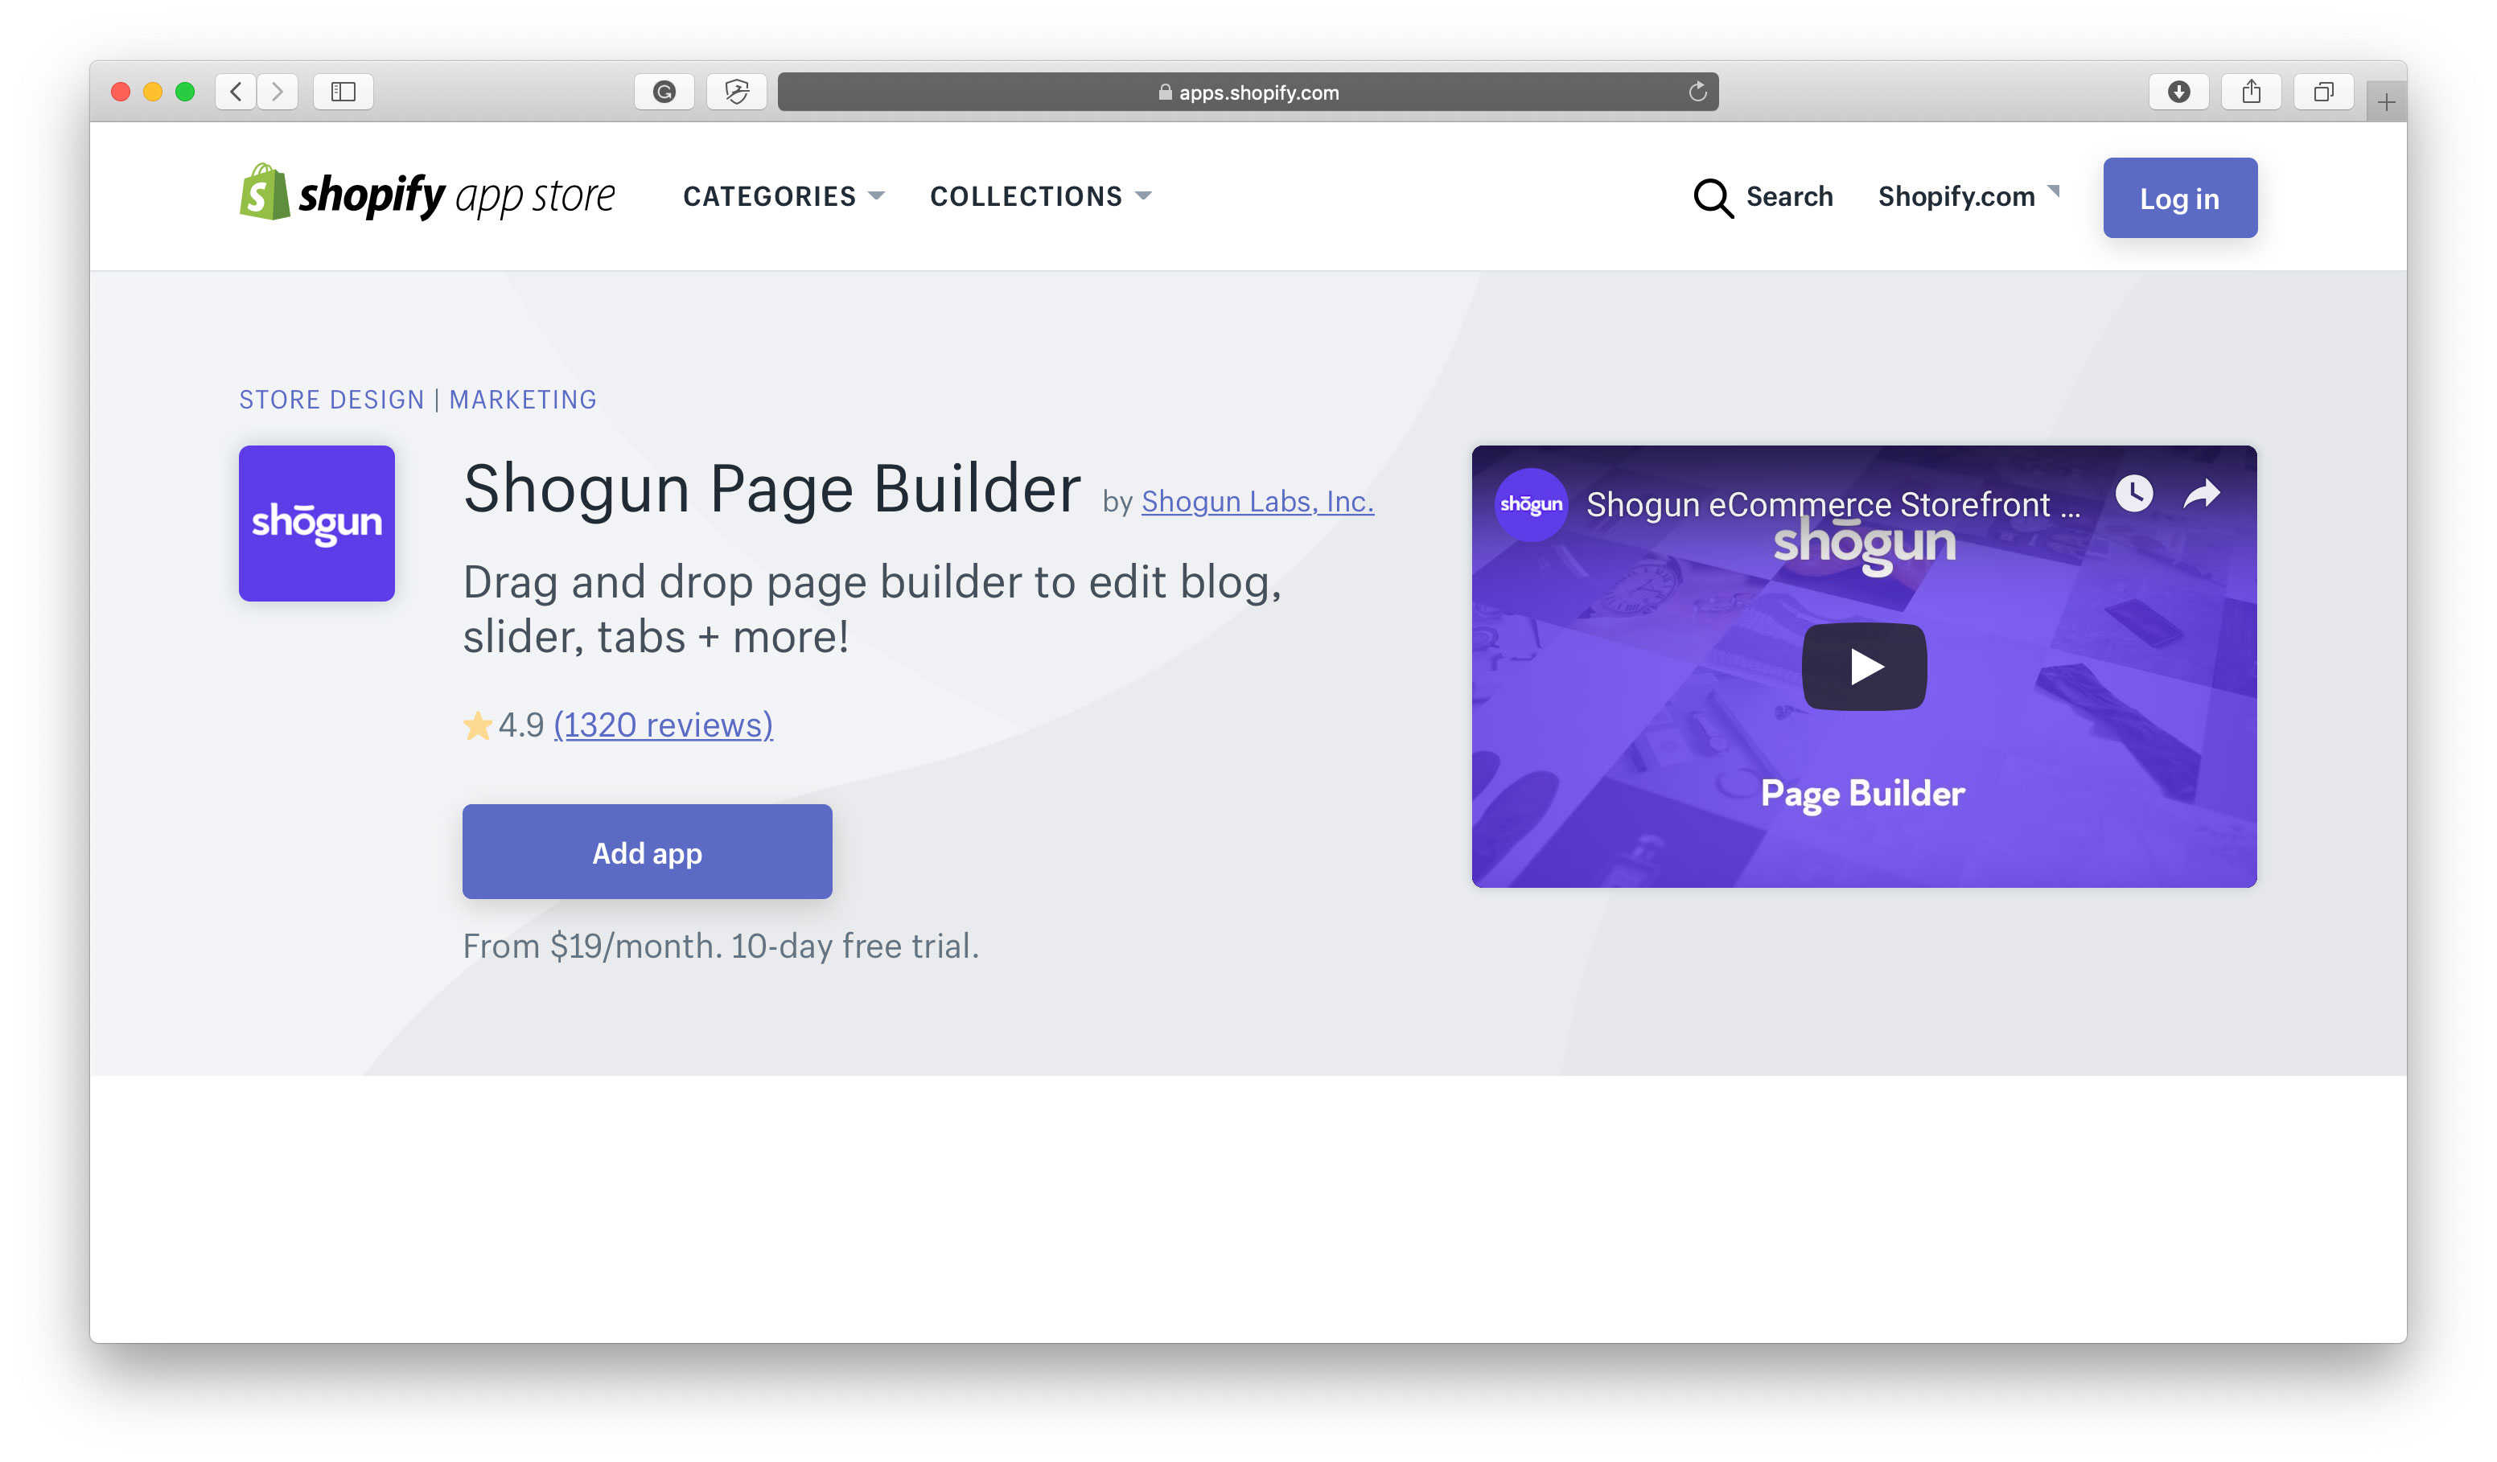Open the 1320 reviews link

click(x=663, y=725)
